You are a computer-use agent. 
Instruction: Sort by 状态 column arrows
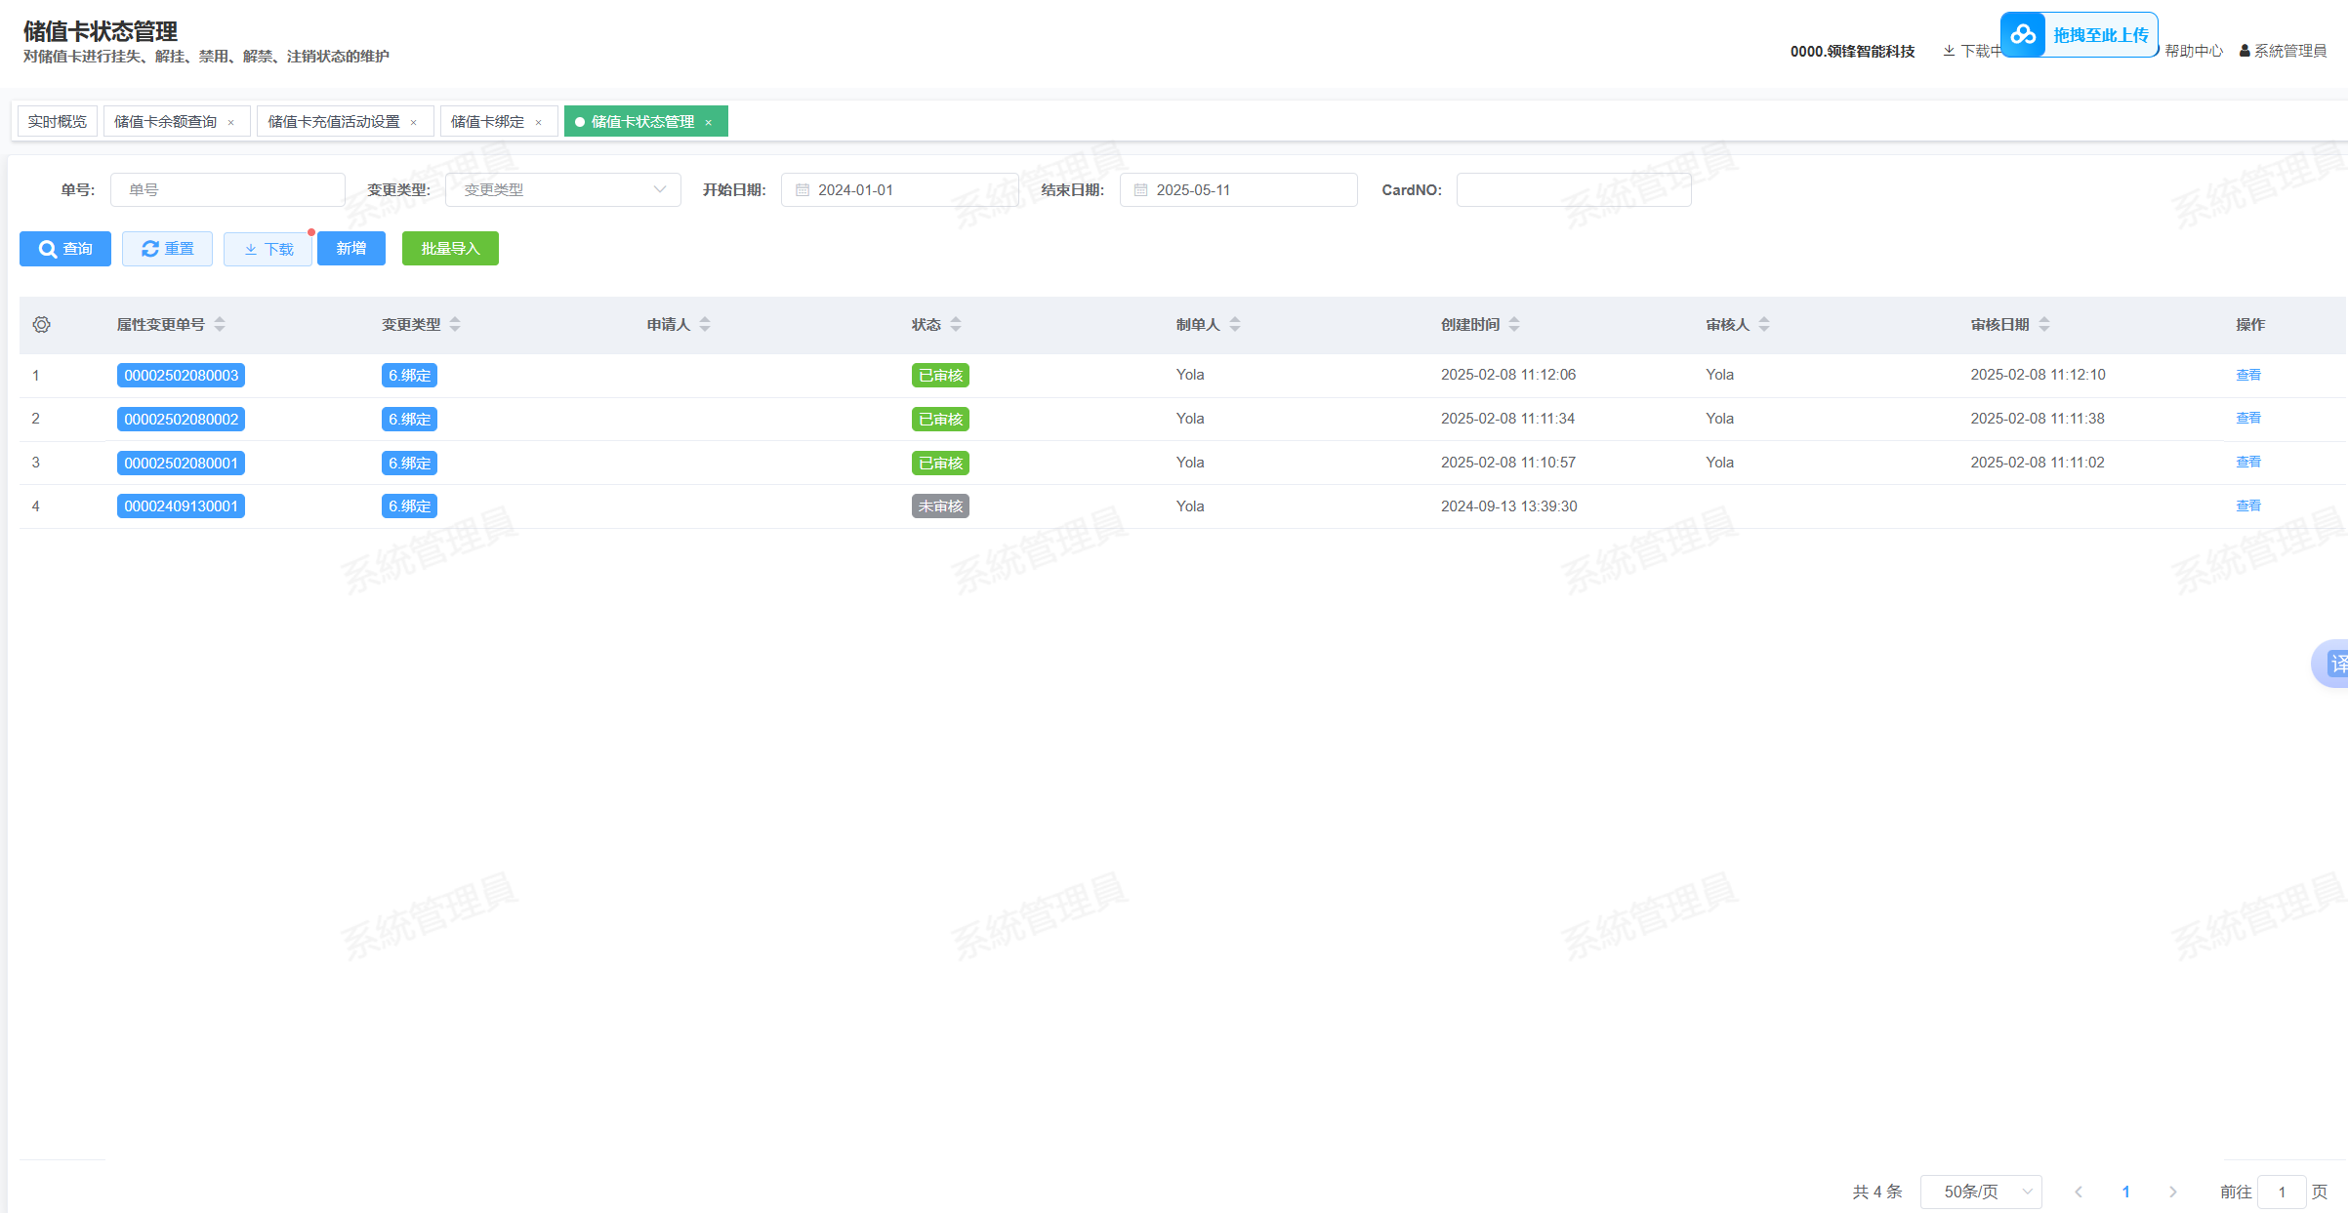(956, 325)
